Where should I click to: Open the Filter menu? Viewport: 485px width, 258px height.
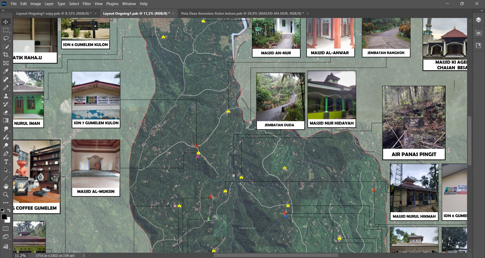click(x=87, y=4)
